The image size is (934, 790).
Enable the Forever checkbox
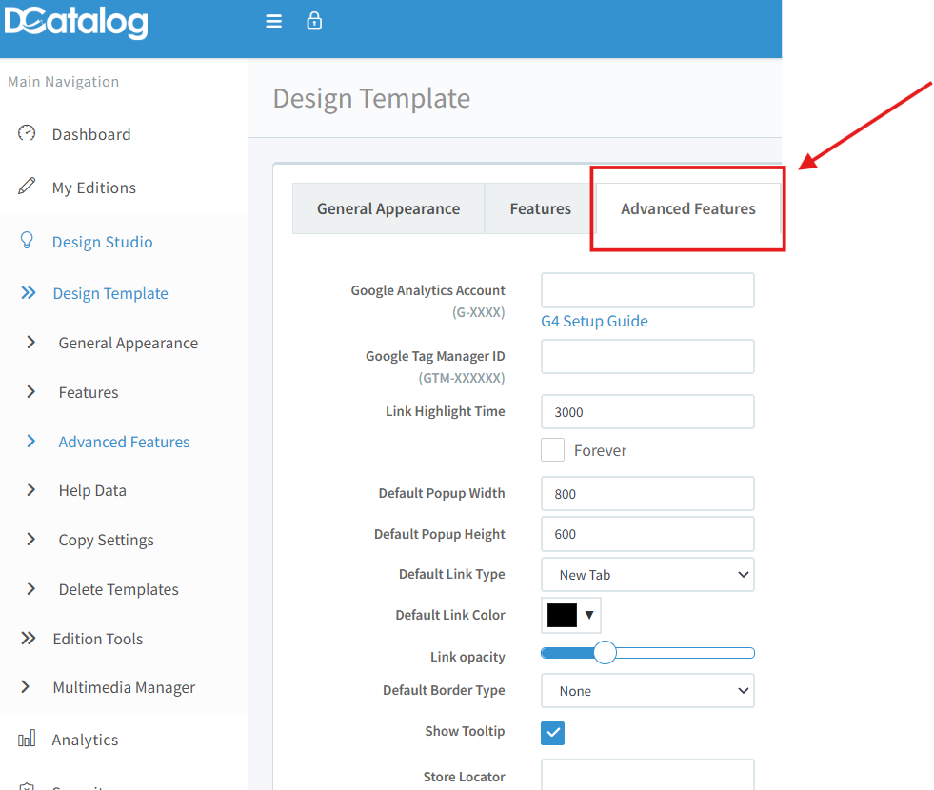(x=553, y=450)
